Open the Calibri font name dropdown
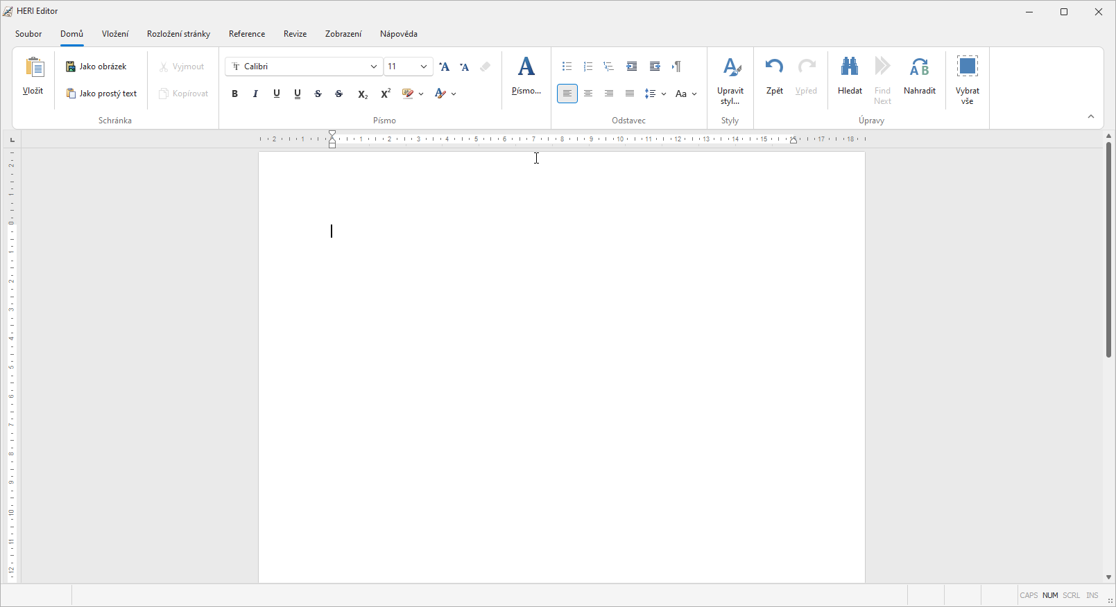Image resolution: width=1116 pixels, height=607 pixels. [x=373, y=67]
